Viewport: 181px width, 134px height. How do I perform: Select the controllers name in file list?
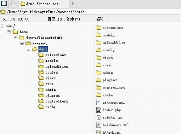pos(114,88)
